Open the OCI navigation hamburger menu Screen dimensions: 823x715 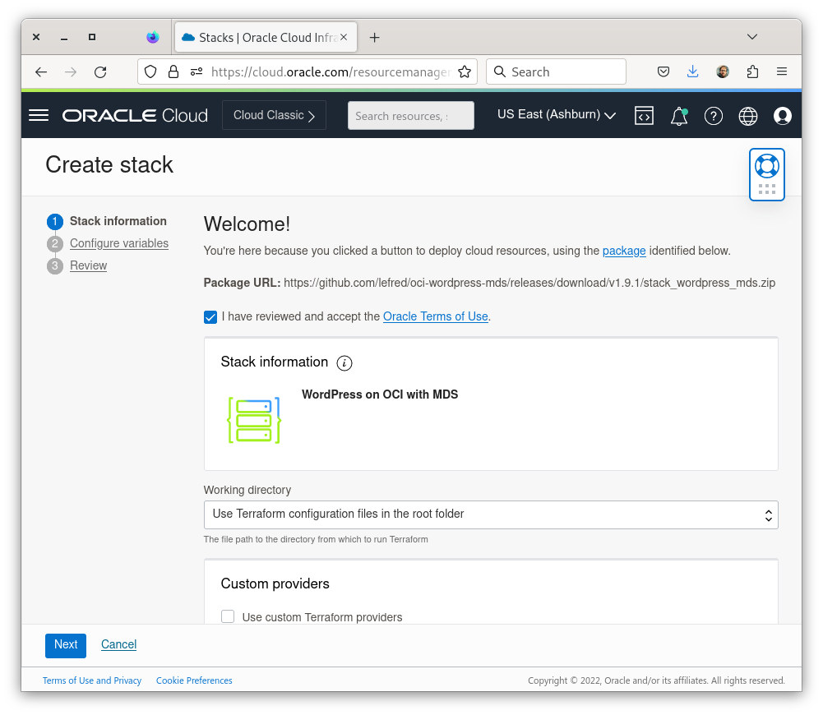coord(38,115)
